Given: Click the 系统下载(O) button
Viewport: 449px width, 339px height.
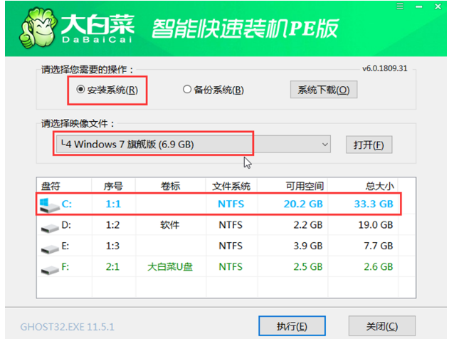Looking at the screenshot, I should click(324, 90).
